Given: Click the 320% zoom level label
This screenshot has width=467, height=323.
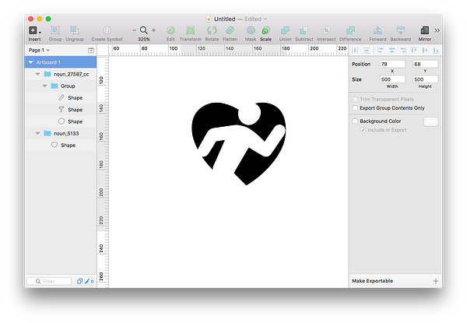Looking at the screenshot, I should (x=143, y=39).
